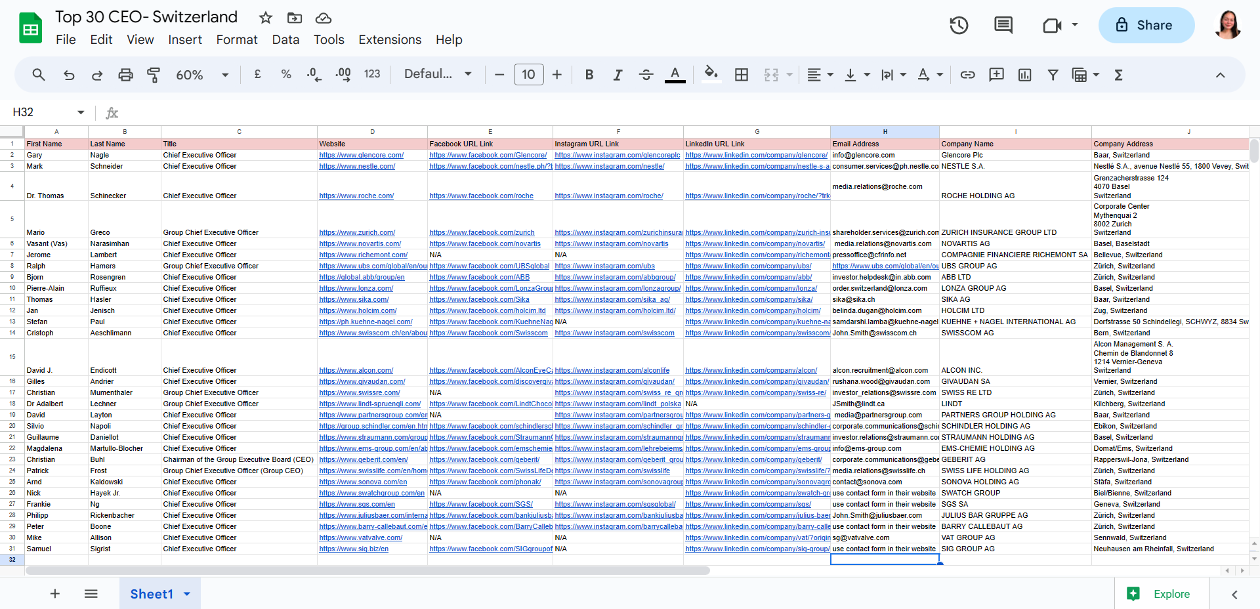Print the spreadsheet
1260x609 pixels.
click(x=125, y=75)
